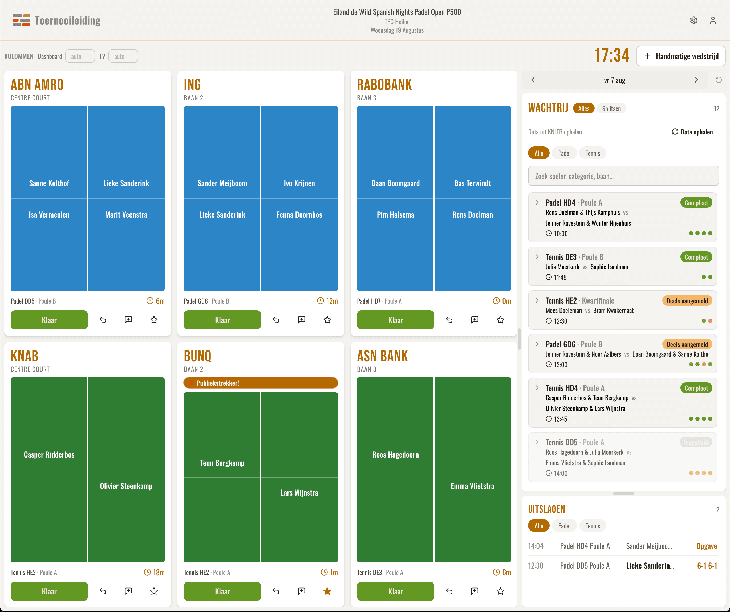
Task: Click Compleet badge on Tennis DE3
Action: (x=696, y=257)
